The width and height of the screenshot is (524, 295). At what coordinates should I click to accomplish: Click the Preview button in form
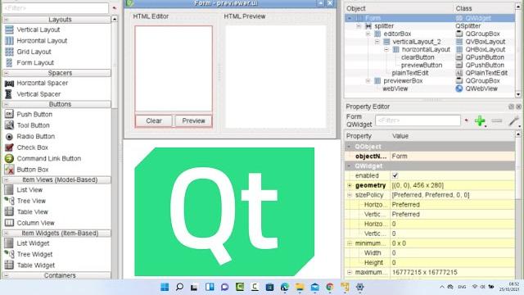(x=193, y=120)
